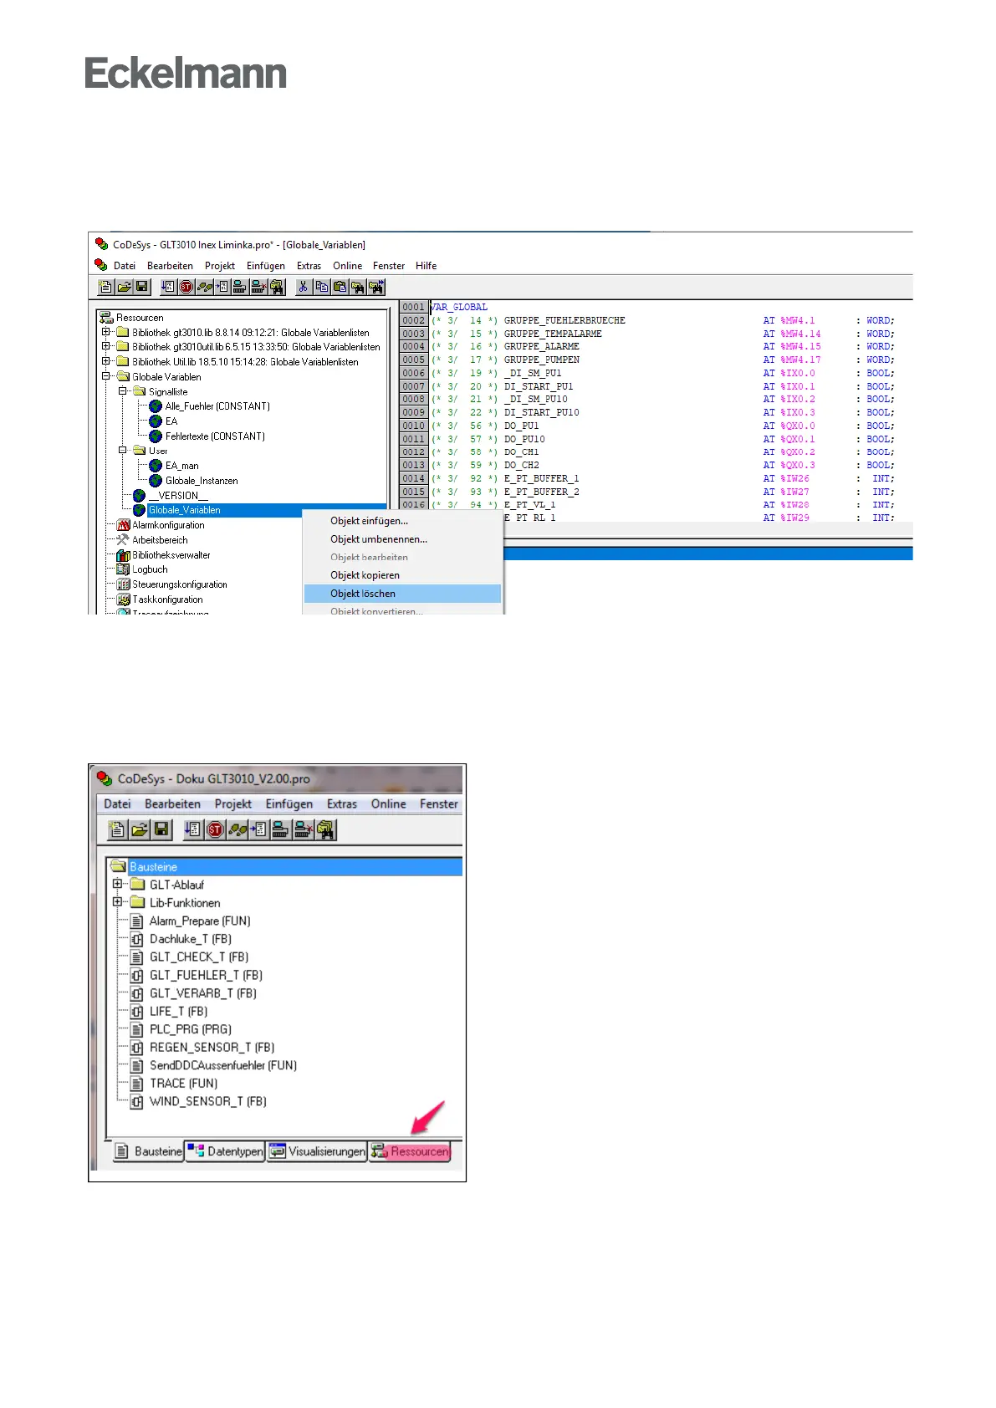Expand GLT-Ablauf folder
This screenshot has height=1408, width=996.
coord(117,884)
